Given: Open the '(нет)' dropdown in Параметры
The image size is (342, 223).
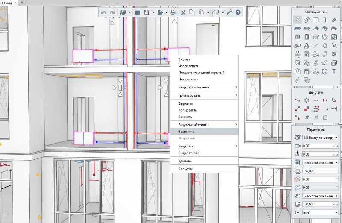Looking at the screenshot, I should 320,212.
